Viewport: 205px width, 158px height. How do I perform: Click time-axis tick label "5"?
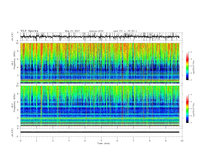pyautogui.click(x=101, y=141)
